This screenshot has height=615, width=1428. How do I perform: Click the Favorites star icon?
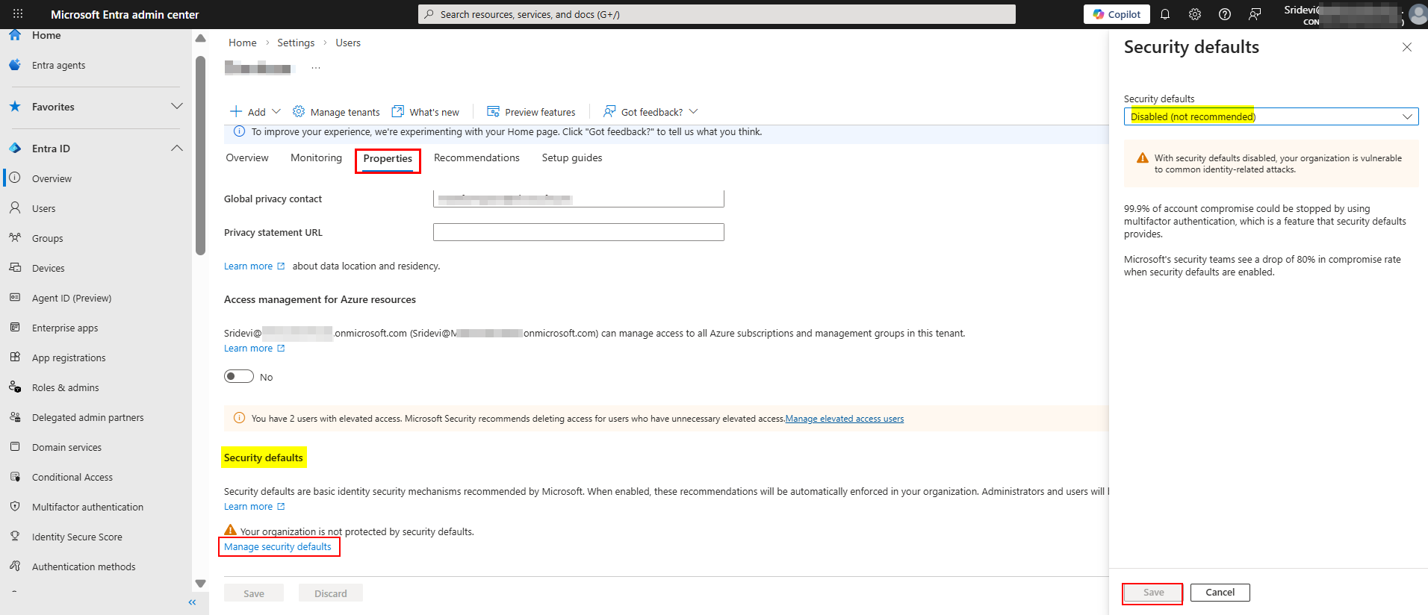(15, 107)
